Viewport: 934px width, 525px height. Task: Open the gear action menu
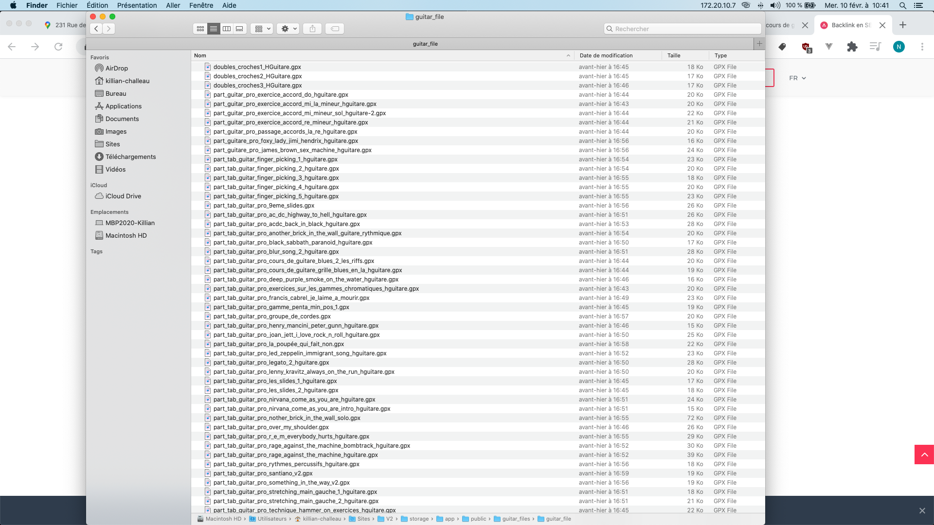pos(288,29)
